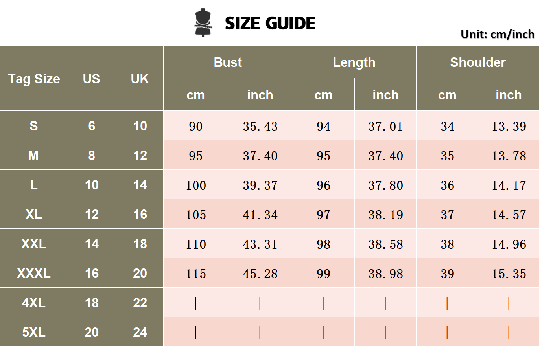This screenshot has height=347, width=540.
Task: Select the Length column header
Action: tap(354, 62)
